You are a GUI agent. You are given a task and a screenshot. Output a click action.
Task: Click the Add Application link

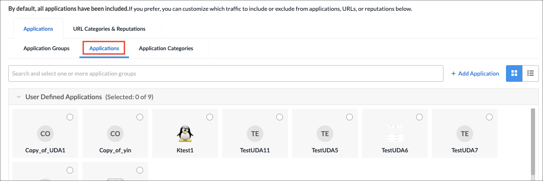coord(475,73)
